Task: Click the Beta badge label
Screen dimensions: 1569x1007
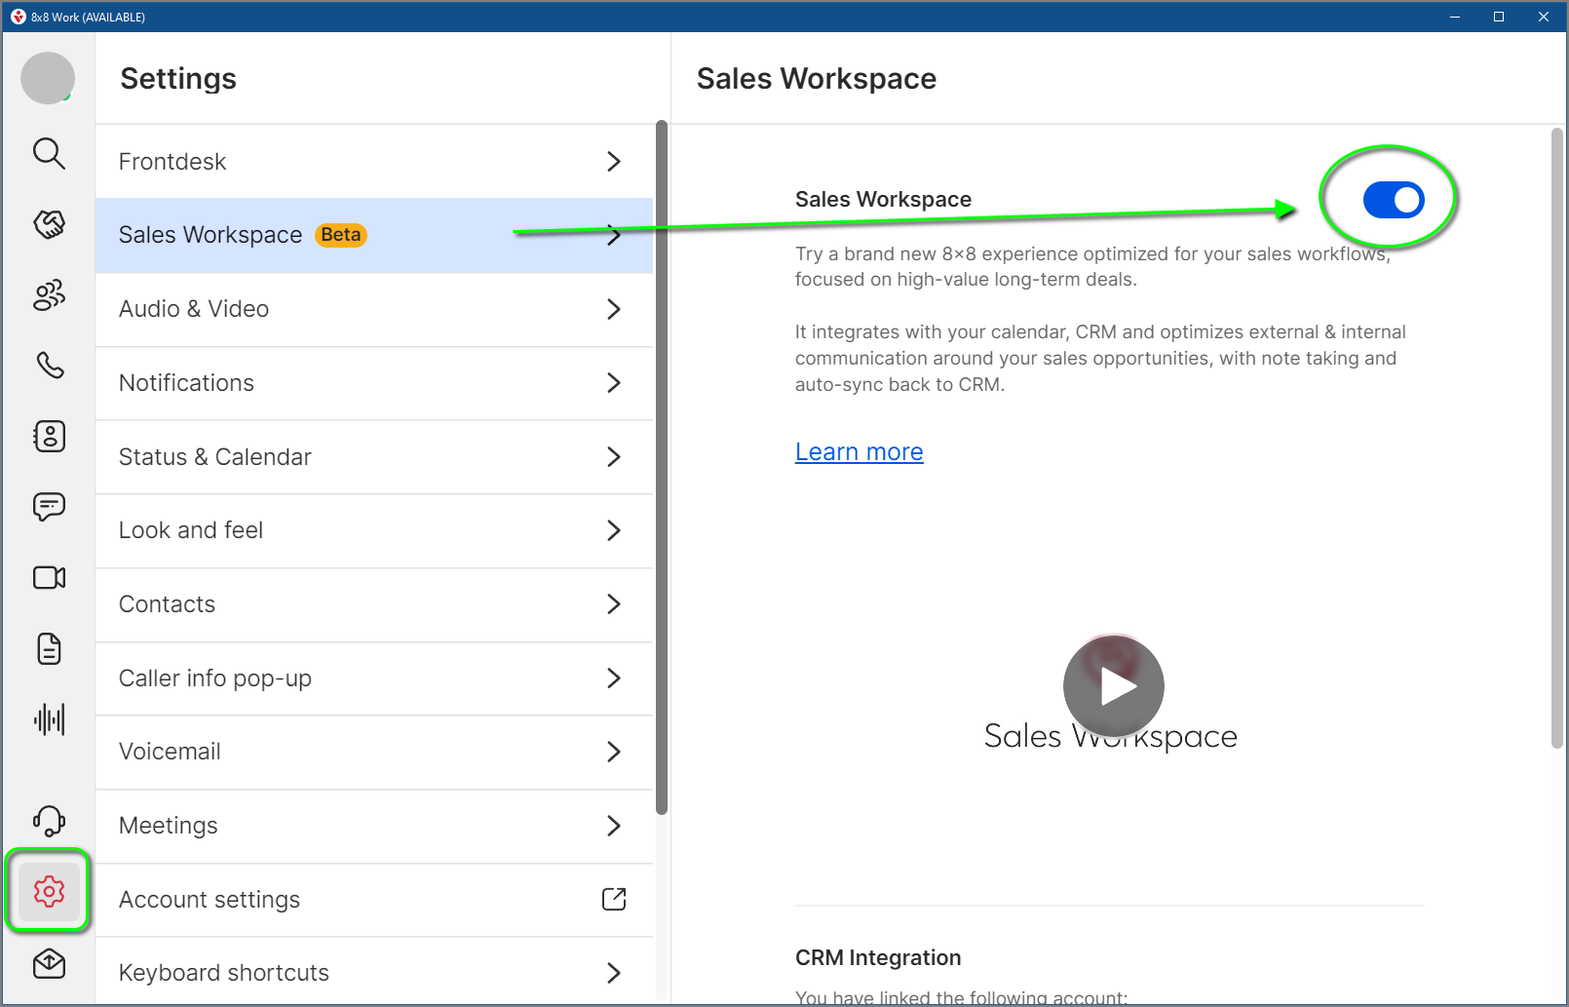Action: pyautogui.click(x=341, y=235)
